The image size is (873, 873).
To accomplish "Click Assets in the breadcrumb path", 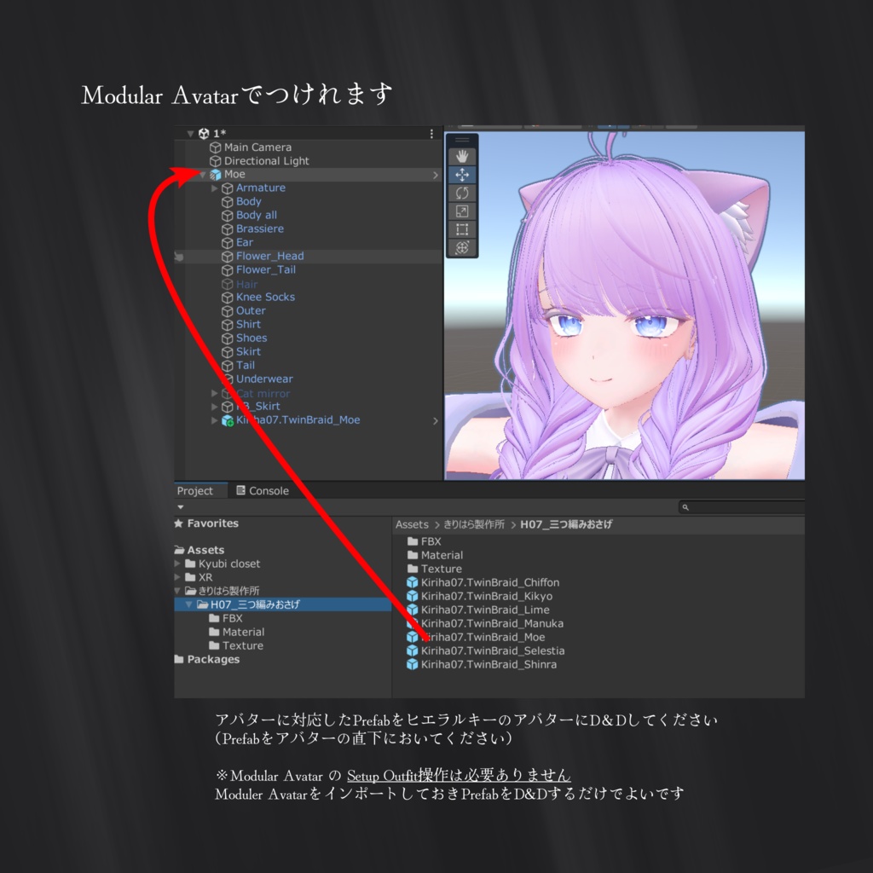I will [412, 524].
